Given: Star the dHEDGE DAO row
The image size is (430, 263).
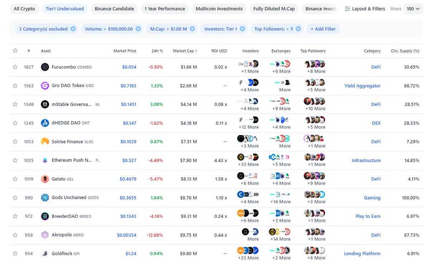Looking at the screenshot, I should point(15,123).
